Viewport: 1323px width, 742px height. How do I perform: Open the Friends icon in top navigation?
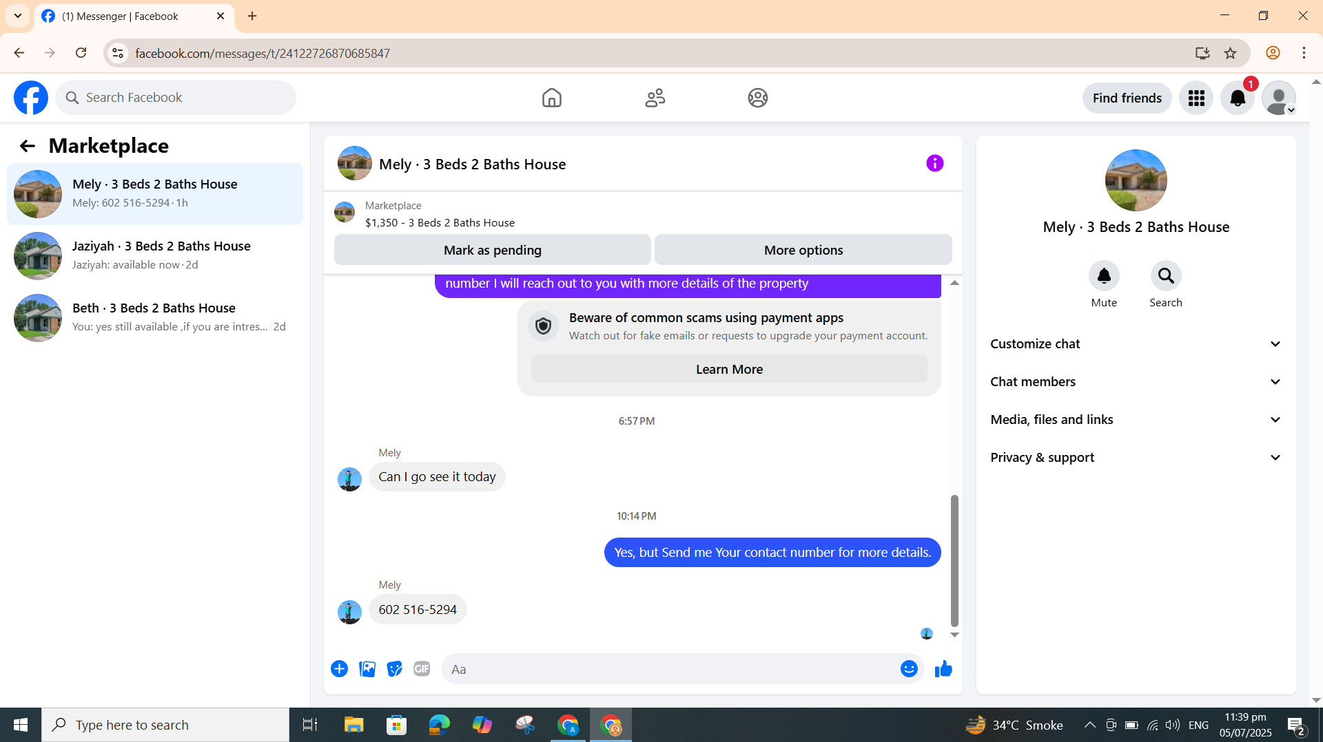655,98
